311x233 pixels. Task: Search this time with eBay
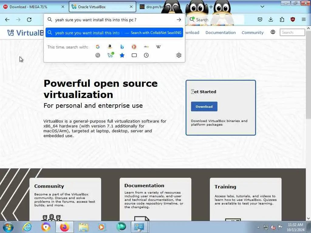(146, 47)
